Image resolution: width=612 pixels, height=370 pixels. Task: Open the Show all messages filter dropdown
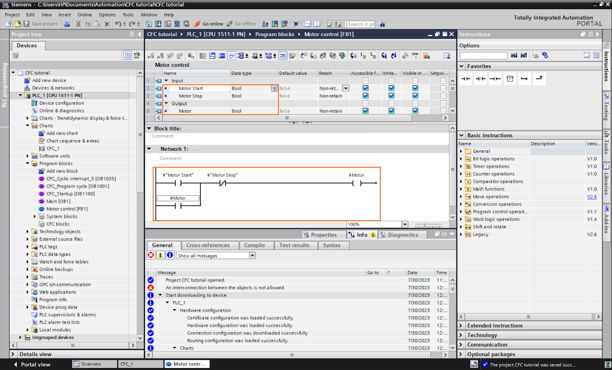coord(252,255)
